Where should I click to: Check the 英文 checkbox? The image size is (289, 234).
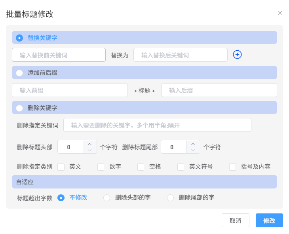pos(61,167)
